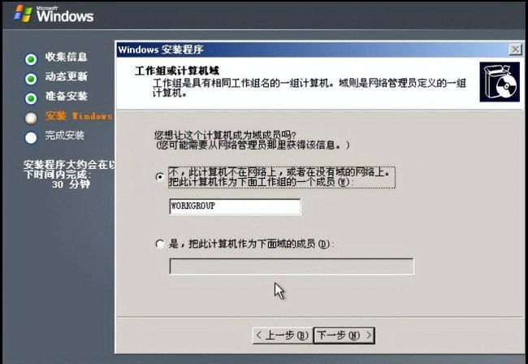Click the WORKGROUP name input field

click(x=235, y=206)
